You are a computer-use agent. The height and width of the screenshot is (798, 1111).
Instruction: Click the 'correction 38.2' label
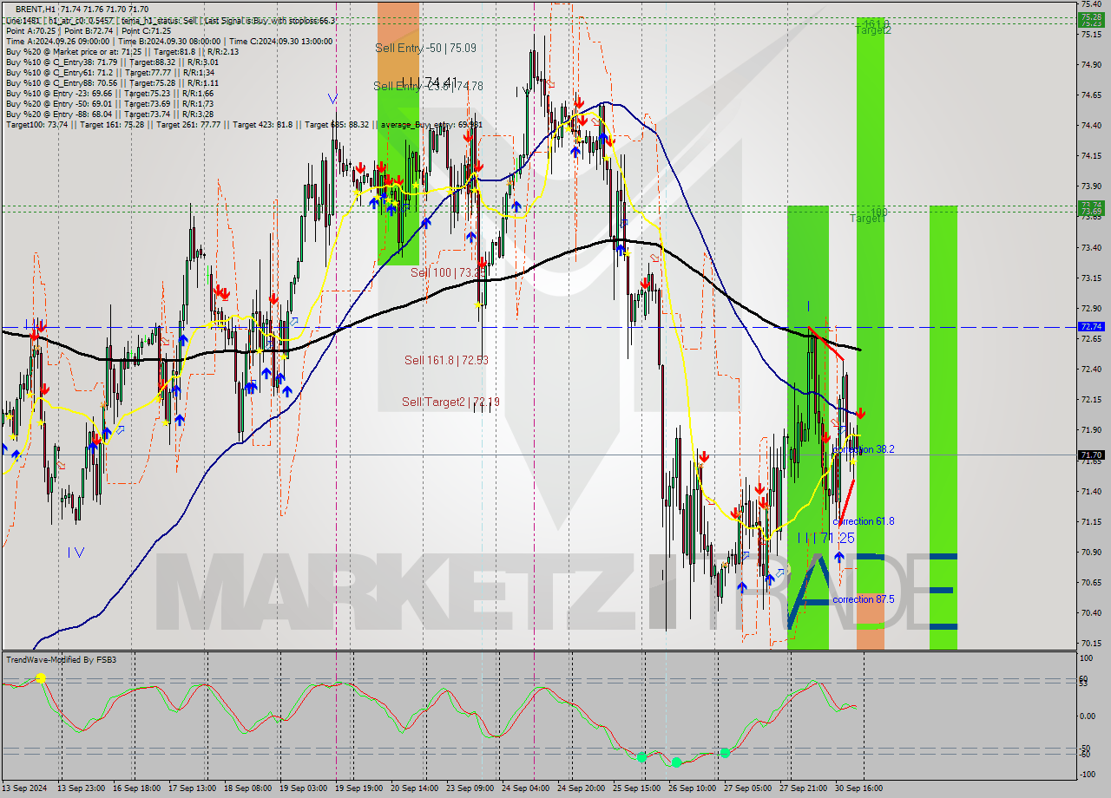tap(864, 449)
